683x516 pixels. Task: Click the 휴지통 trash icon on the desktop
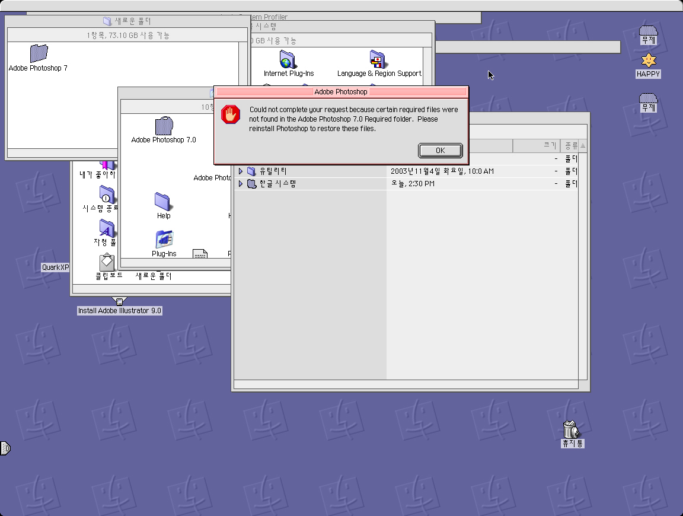coord(570,429)
